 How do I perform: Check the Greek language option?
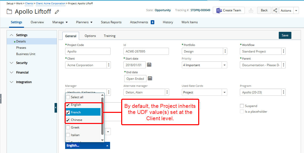[68, 127]
